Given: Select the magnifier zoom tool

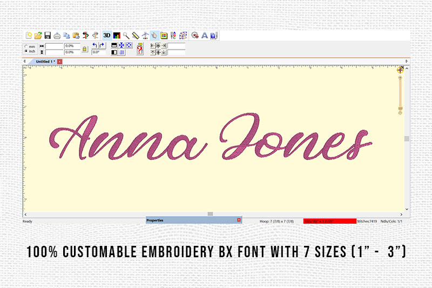Looking at the screenshot, I should [x=126, y=36].
